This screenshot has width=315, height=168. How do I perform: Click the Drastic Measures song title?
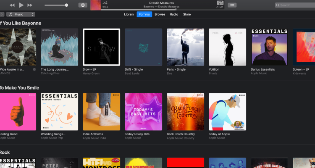162,3
